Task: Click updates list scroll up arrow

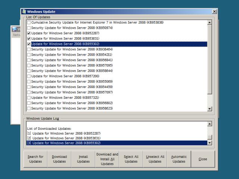Action: [209, 23]
